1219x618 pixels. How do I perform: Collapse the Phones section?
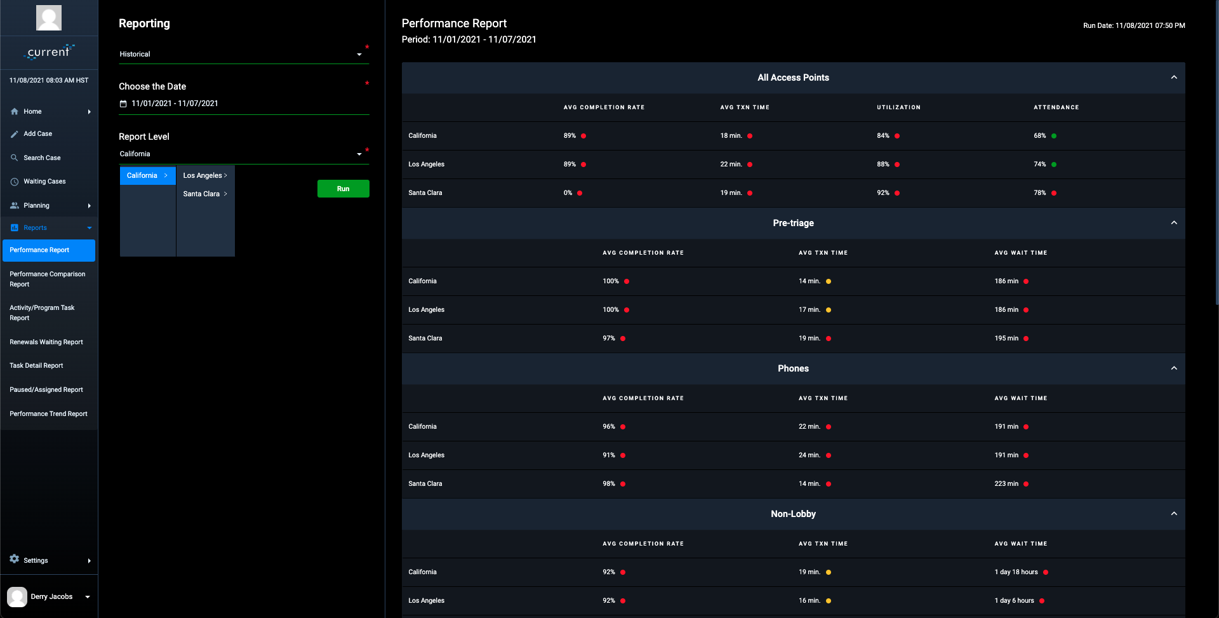click(x=1174, y=368)
